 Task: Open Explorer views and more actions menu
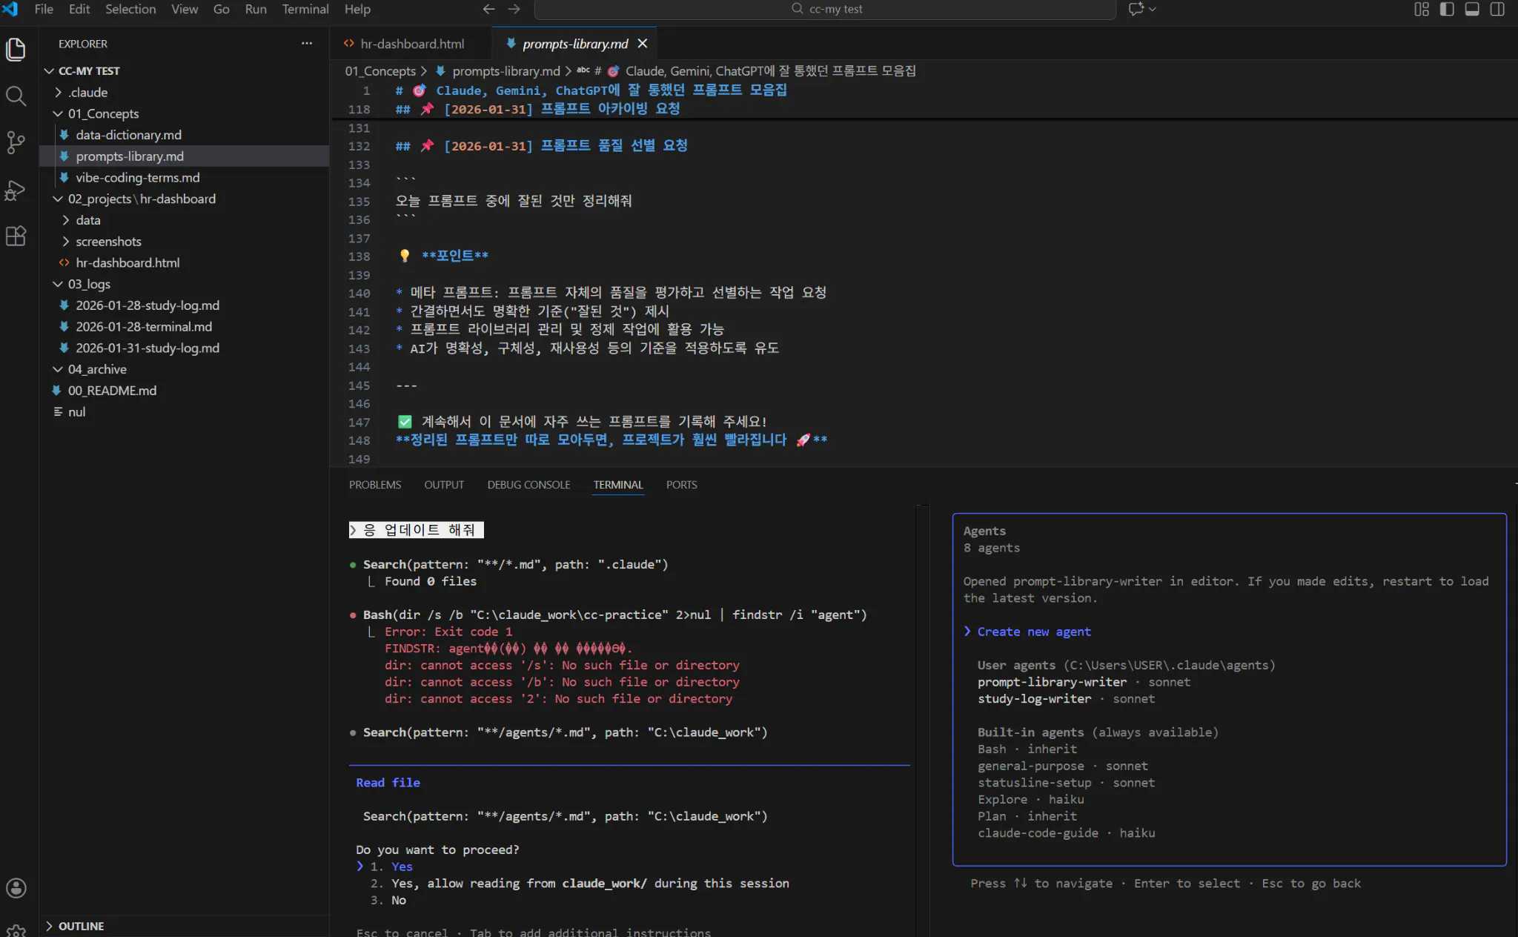[307, 44]
